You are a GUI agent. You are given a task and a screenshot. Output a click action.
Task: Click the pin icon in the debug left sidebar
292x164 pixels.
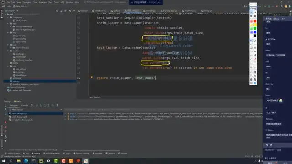(x=5, y=141)
